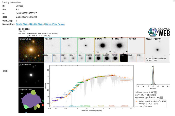Open the Double Sérsic morphology link

pyautogui.click(x=37, y=24)
